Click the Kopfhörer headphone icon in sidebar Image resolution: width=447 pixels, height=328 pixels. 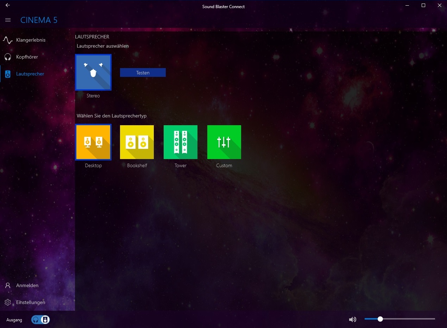(x=8, y=57)
